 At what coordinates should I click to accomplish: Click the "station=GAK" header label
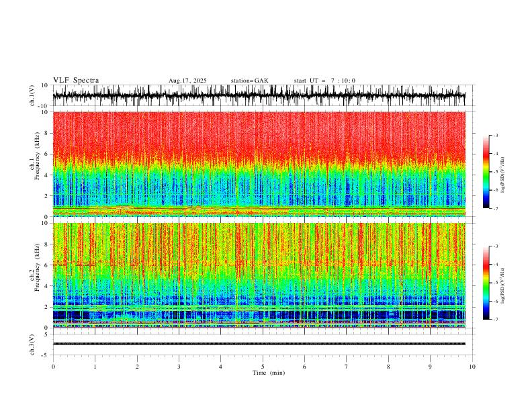(249, 81)
